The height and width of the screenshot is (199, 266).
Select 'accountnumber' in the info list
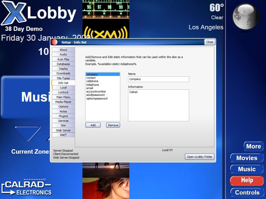coord(103,91)
